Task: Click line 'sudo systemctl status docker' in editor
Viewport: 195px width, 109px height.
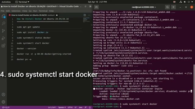Action: [34, 38]
